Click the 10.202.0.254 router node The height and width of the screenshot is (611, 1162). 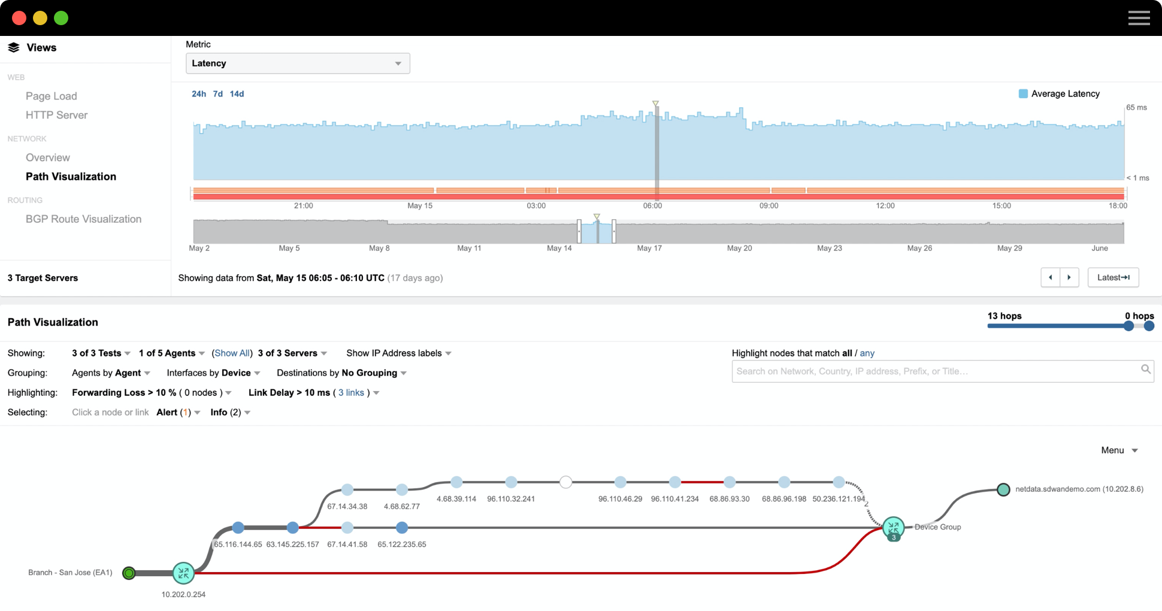click(x=183, y=573)
